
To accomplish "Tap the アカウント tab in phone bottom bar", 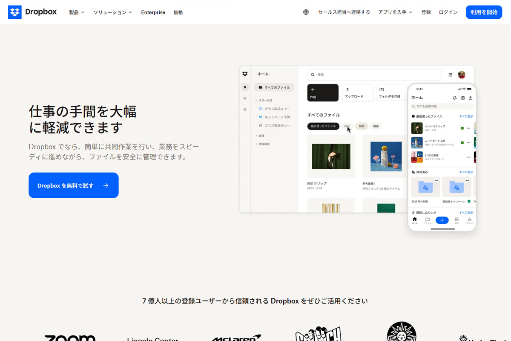I will (469, 220).
